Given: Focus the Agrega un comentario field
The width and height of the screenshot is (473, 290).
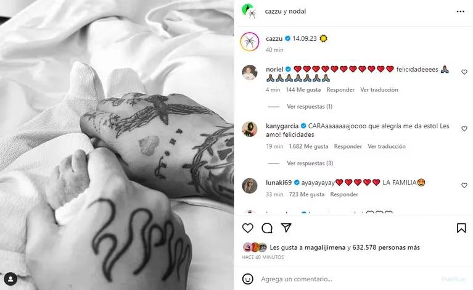Looking at the screenshot, I should [347, 279].
